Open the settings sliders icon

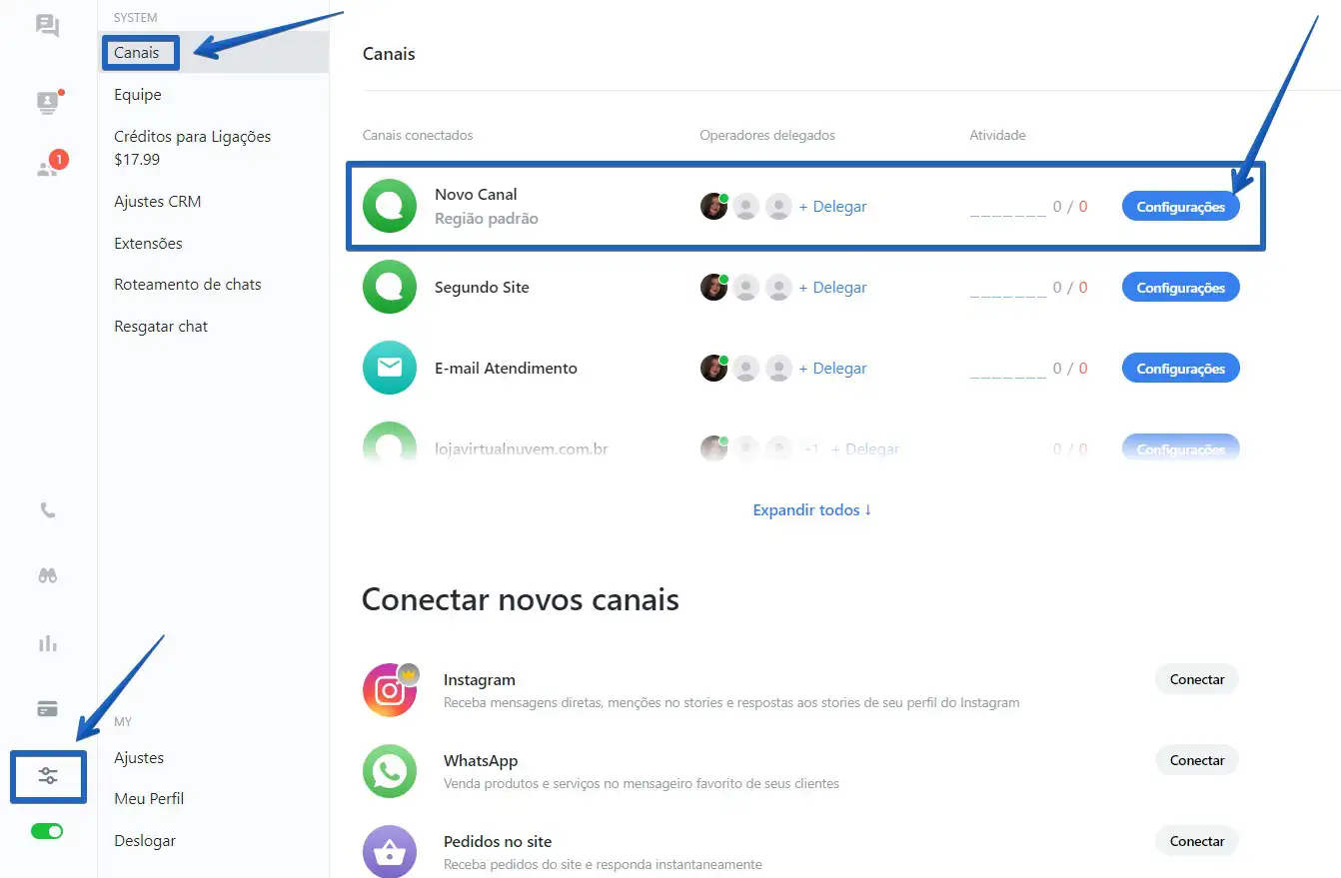tap(48, 776)
